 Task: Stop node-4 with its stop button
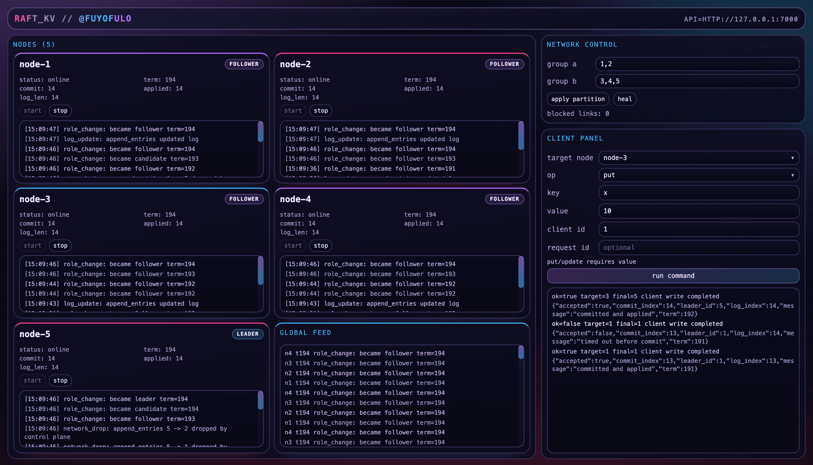(x=321, y=245)
